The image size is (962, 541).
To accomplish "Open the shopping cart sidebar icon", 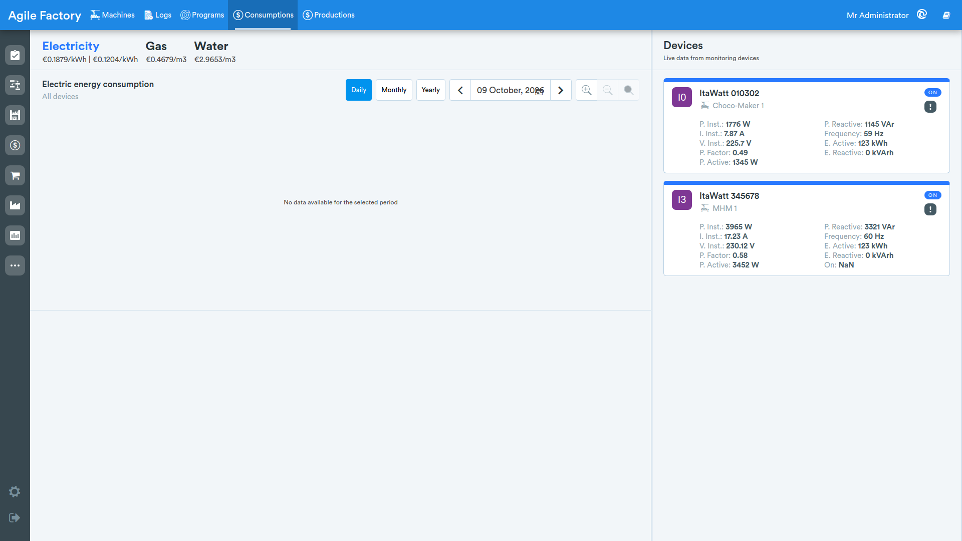I will click(x=15, y=175).
